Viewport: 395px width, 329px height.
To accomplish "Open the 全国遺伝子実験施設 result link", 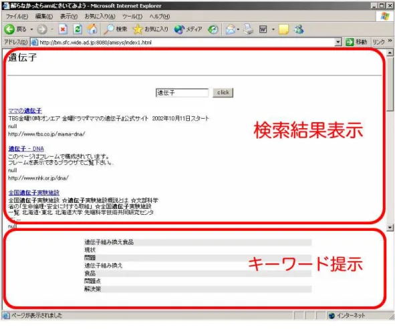I will pos(34,193).
